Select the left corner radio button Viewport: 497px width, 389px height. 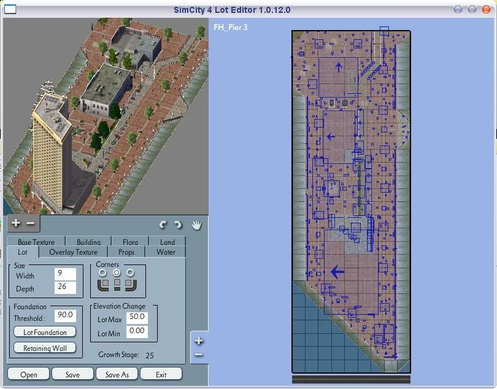[102, 272]
